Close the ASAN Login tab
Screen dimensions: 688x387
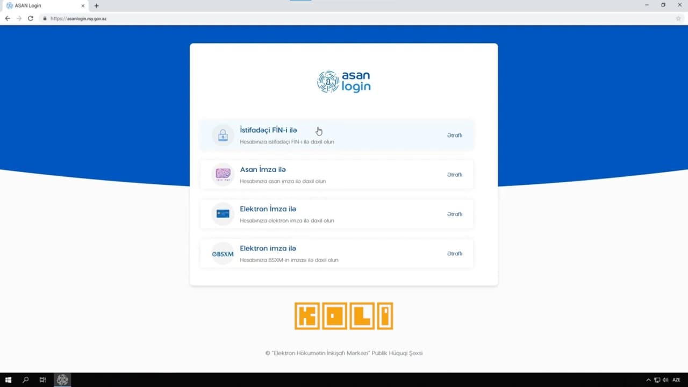[x=83, y=5]
